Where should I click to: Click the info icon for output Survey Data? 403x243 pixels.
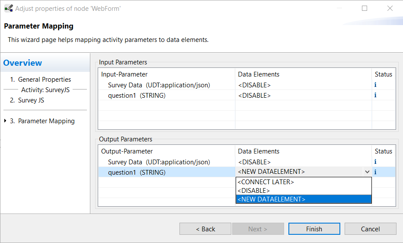(x=375, y=162)
